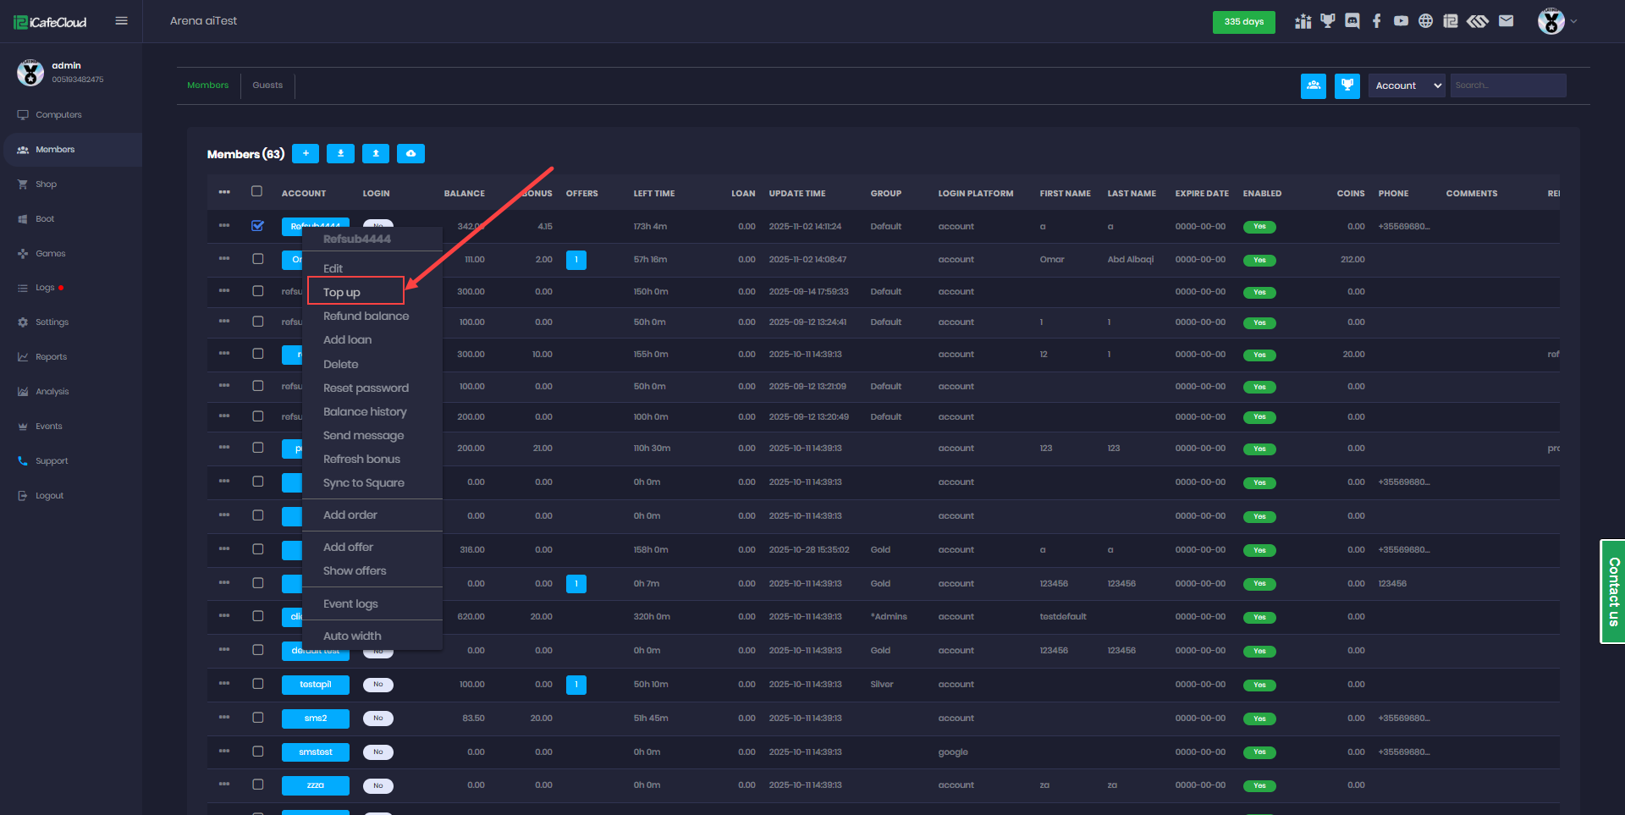Check the select-all header checkbox
This screenshot has width=1625, height=815.
pyautogui.click(x=256, y=191)
